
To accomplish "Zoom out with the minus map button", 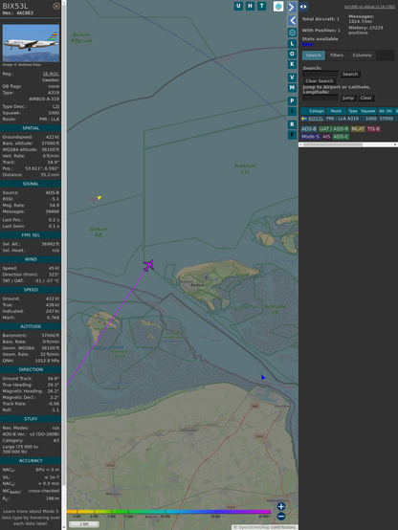I will click(281, 517).
